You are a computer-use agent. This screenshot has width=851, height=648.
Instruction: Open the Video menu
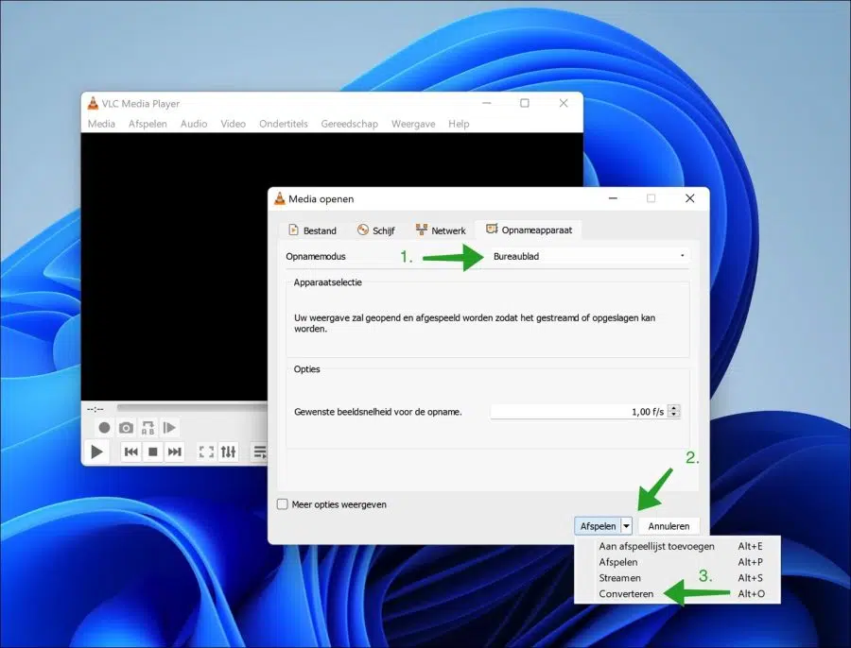(233, 124)
